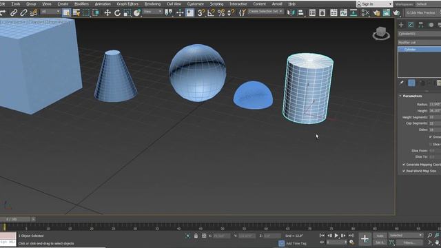Select the Cylinder entry in modifier stack

pos(420,50)
